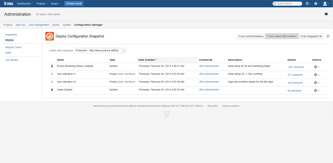Open Get Started in sidebar
Screen dimensions: 333x163
[12, 60]
